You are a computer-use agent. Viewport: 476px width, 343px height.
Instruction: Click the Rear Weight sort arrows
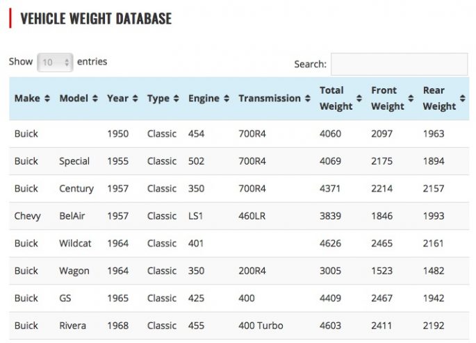coord(462,99)
